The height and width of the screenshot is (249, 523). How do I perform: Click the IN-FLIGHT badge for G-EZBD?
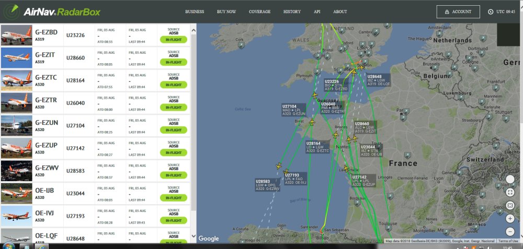(174, 40)
